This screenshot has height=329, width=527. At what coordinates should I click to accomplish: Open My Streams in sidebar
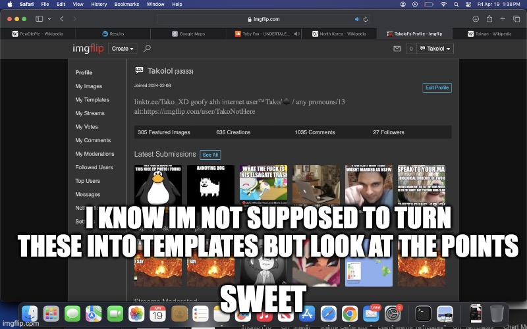point(90,113)
